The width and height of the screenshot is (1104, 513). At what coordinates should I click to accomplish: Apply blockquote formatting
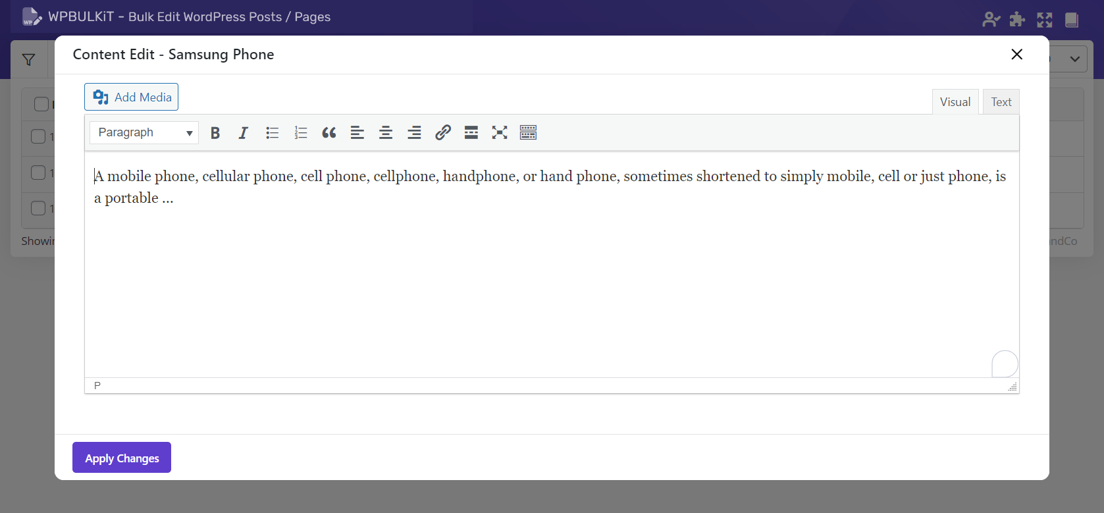coord(329,133)
